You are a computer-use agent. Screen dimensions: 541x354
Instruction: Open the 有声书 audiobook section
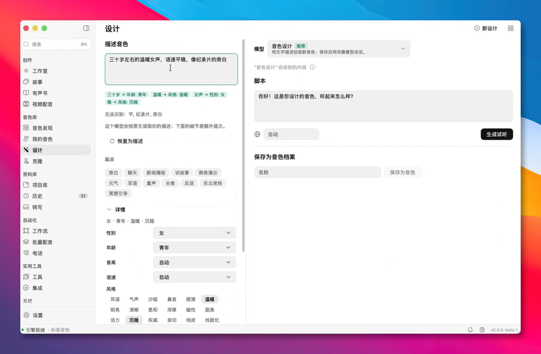coord(40,93)
